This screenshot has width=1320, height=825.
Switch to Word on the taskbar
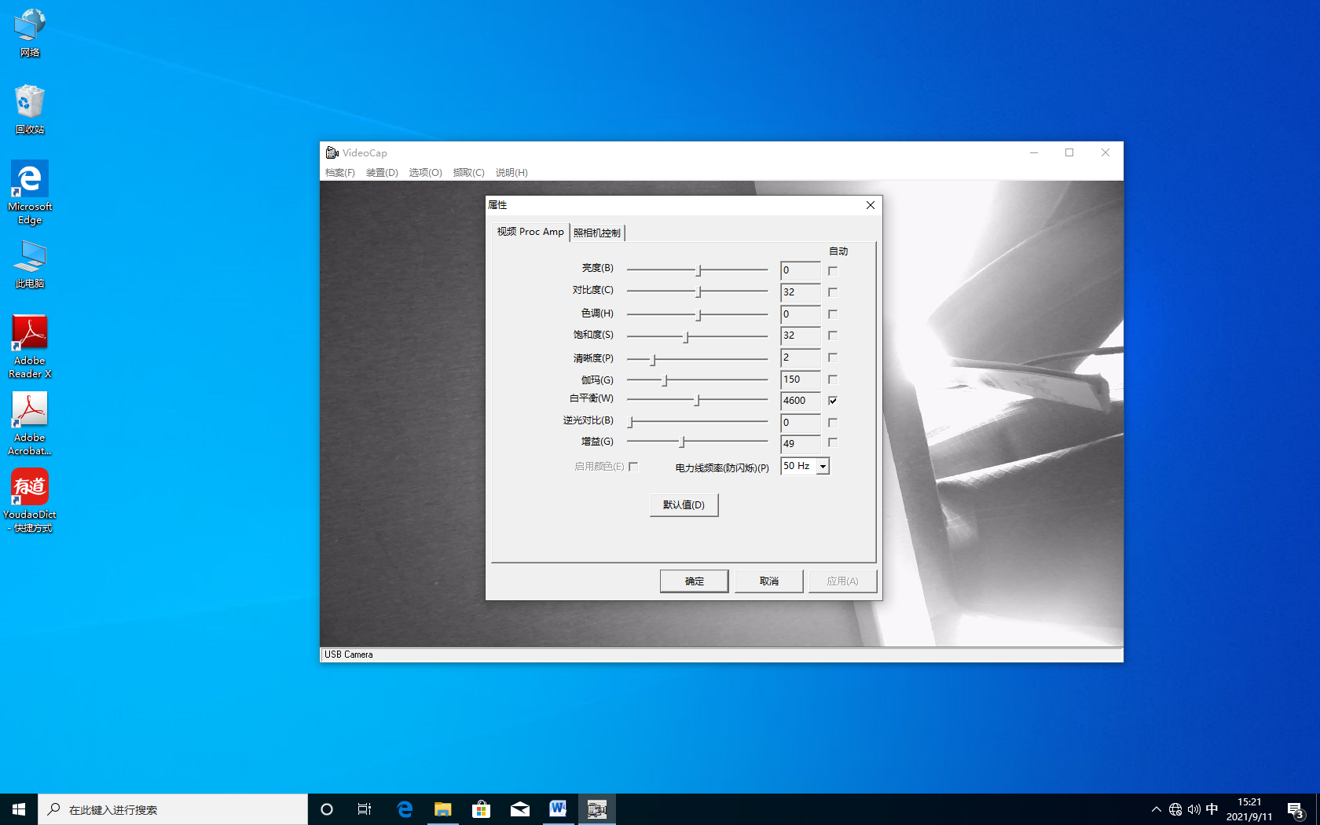(558, 809)
